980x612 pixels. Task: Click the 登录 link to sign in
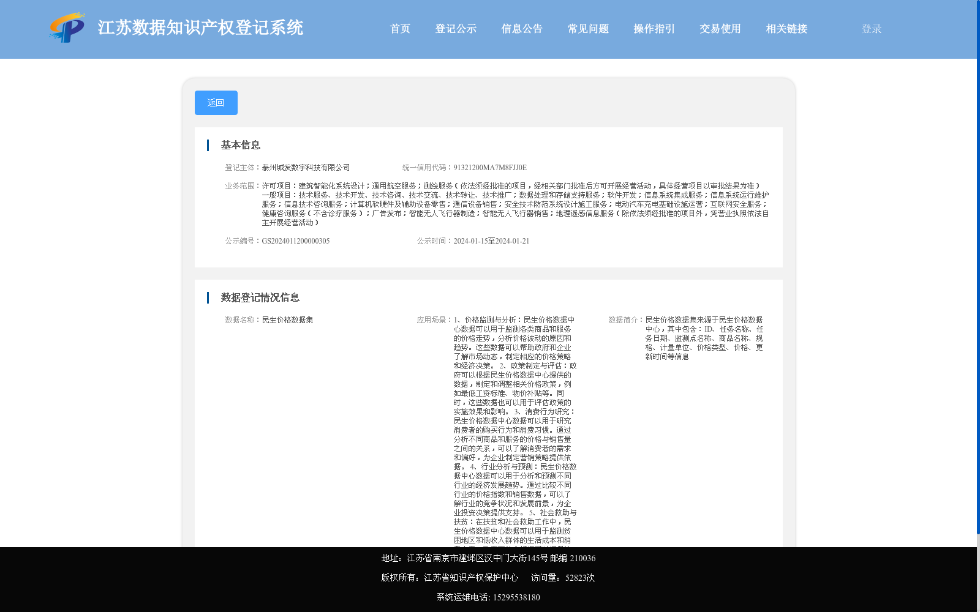(870, 28)
